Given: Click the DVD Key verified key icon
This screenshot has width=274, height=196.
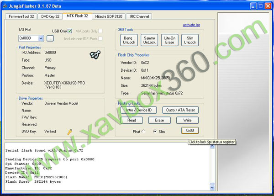Looking at the screenshot, I should coord(69,132).
